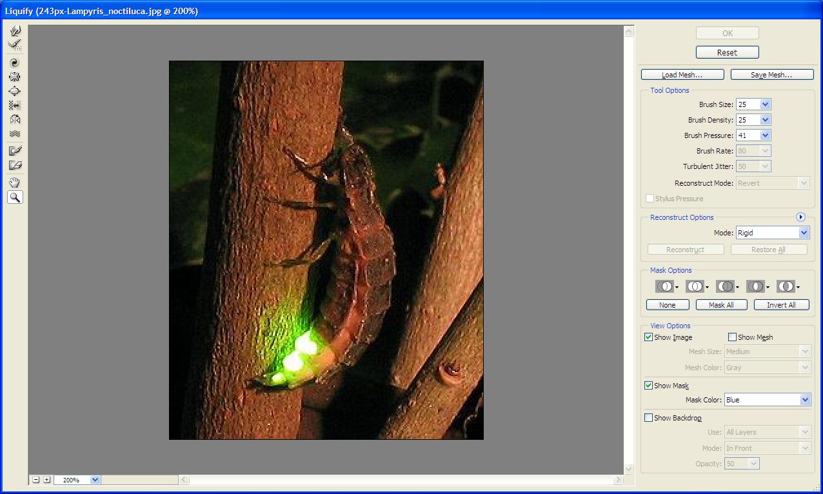The image size is (823, 494).
Task: Enable the Show Mesh checkbox
Action: pyautogui.click(x=732, y=337)
